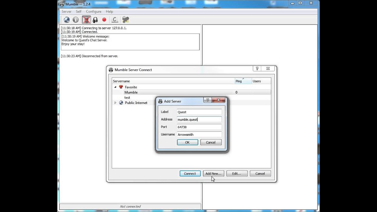Cancel the Mumble Server Connect dialog
This screenshot has height=212, width=377.
tap(260, 173)
